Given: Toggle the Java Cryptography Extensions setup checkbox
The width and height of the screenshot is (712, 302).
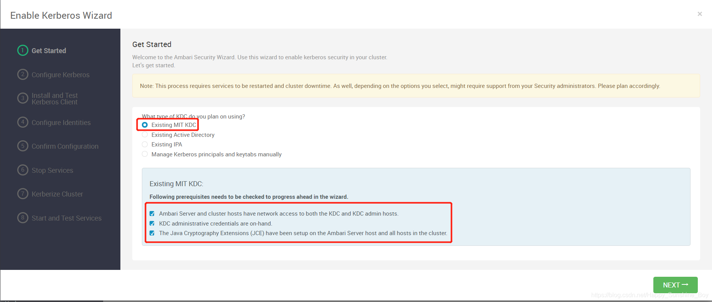Looking at the screenshot, I should coord(152,233).
